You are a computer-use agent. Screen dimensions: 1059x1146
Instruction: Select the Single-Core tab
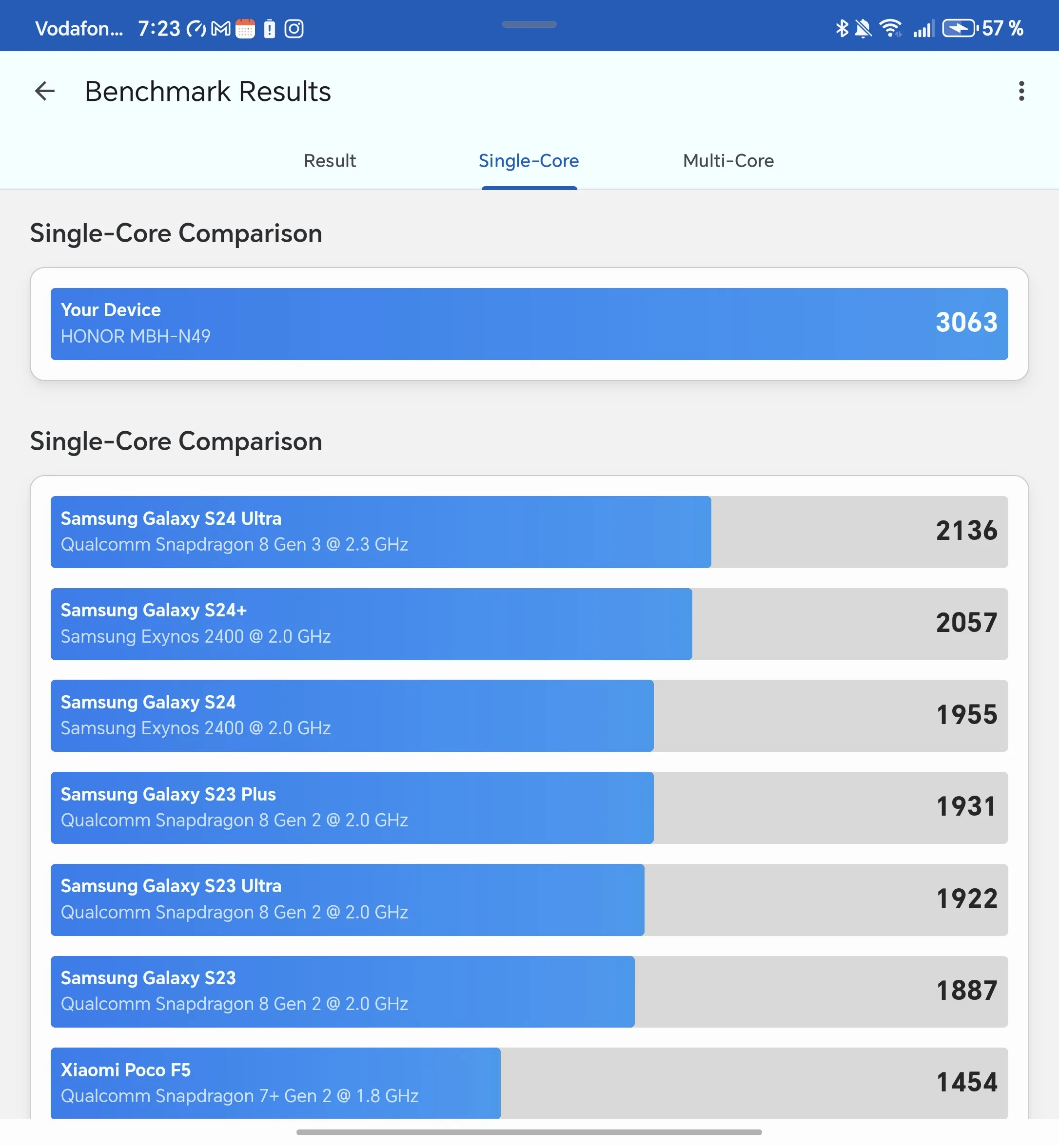(529, 161)
